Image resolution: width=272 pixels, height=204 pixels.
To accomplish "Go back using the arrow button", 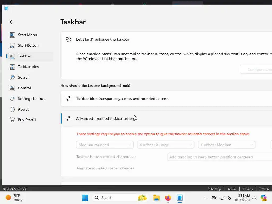I will click(12, 22).
